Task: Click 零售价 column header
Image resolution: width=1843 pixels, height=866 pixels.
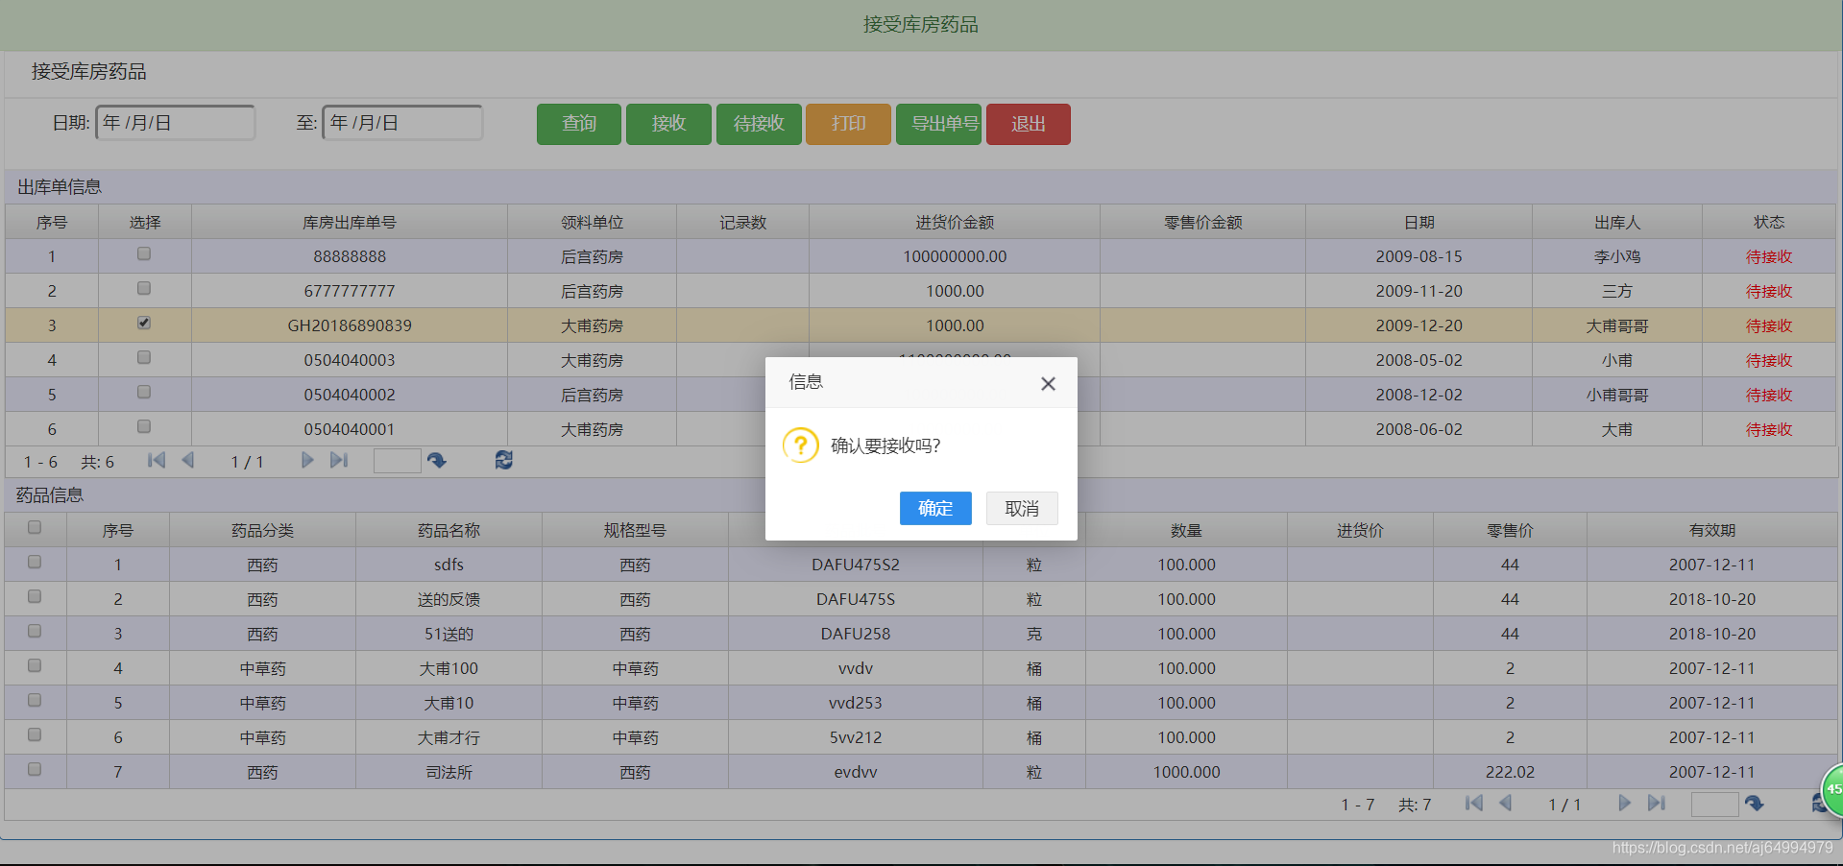Action: (1510, 530)
